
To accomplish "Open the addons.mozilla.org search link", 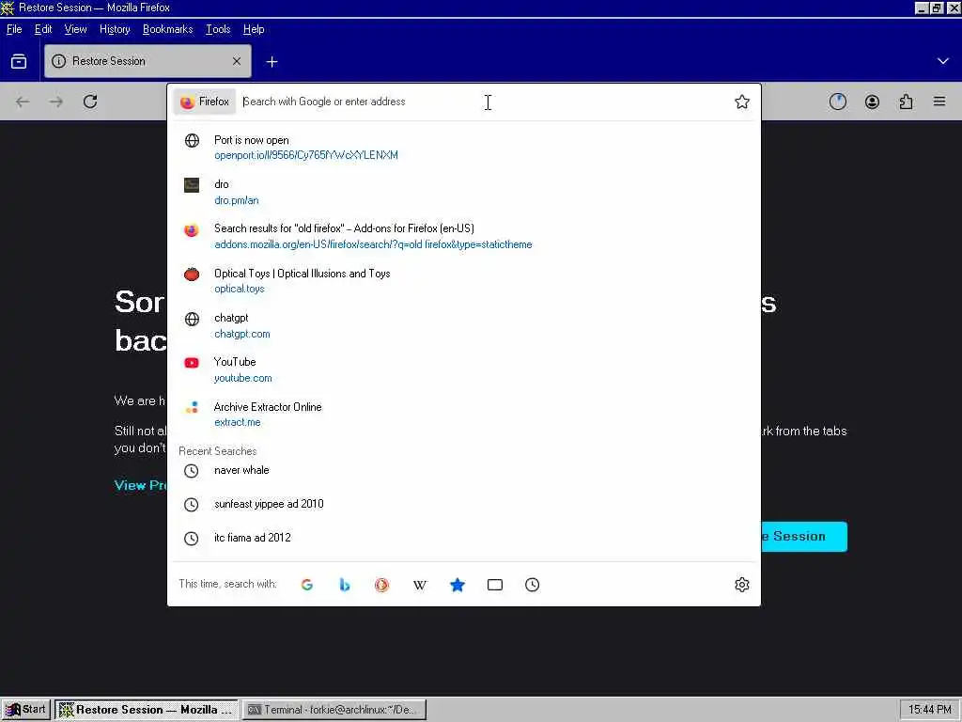I will (373, 244).
